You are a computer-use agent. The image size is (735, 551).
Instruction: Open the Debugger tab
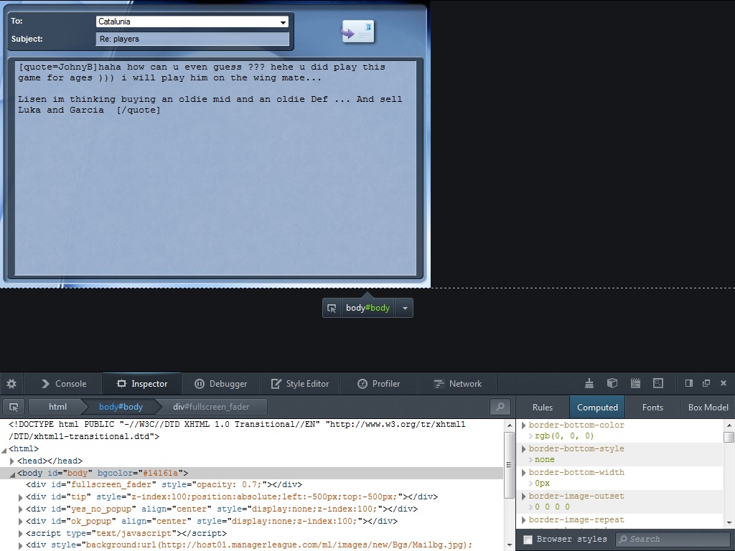point(220,384)
